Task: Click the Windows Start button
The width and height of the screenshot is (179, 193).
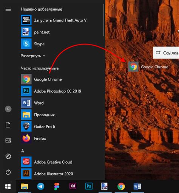Action: (x=8, y=186)
